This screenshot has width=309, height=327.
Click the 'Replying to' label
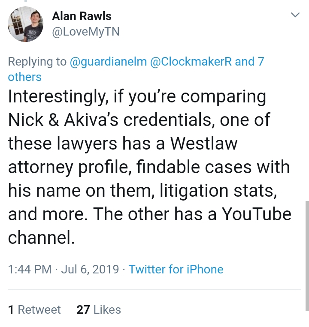pos(37,62)
